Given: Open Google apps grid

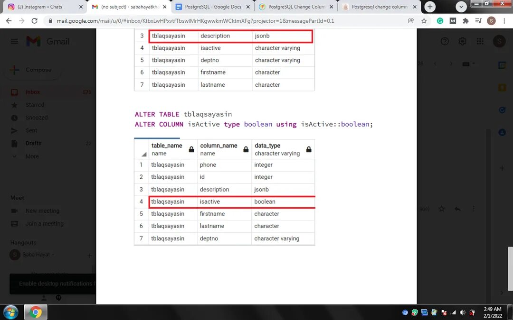Looking at the screenshot, I should (480, 41).
